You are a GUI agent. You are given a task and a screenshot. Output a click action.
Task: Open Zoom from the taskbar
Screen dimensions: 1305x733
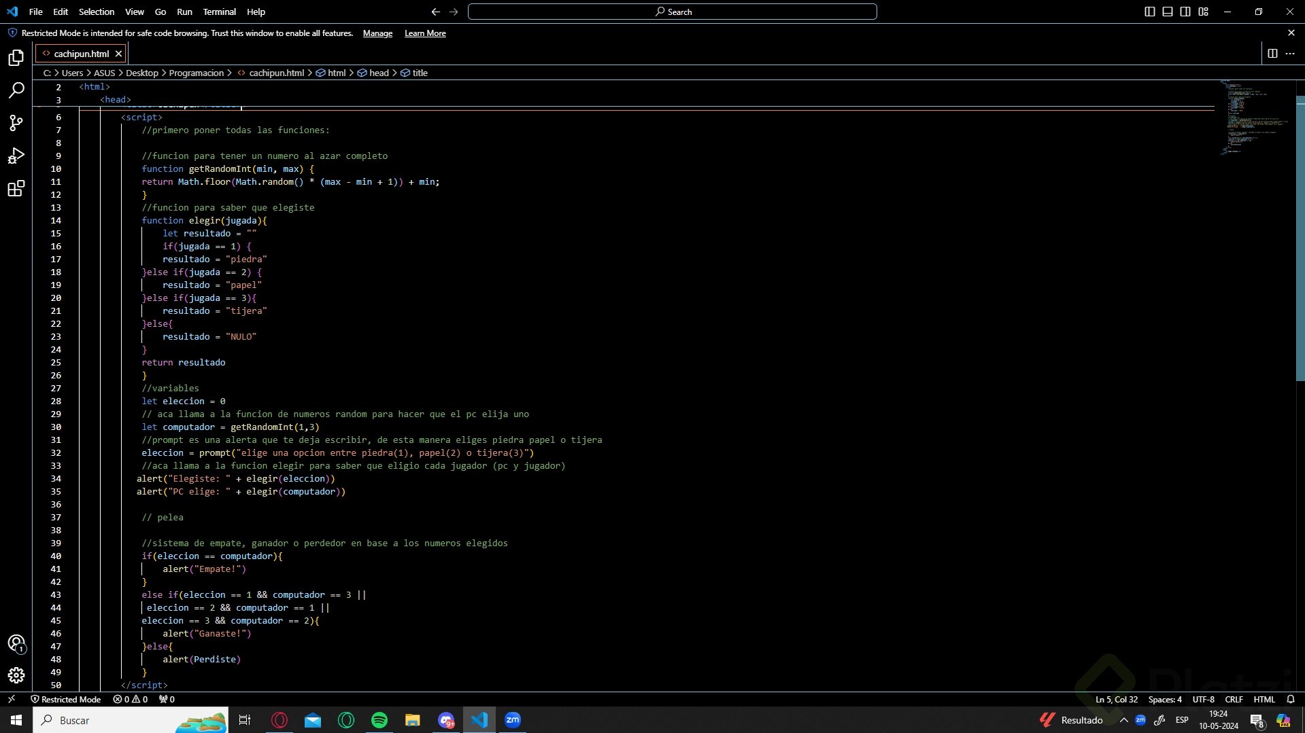pos(513,720)
